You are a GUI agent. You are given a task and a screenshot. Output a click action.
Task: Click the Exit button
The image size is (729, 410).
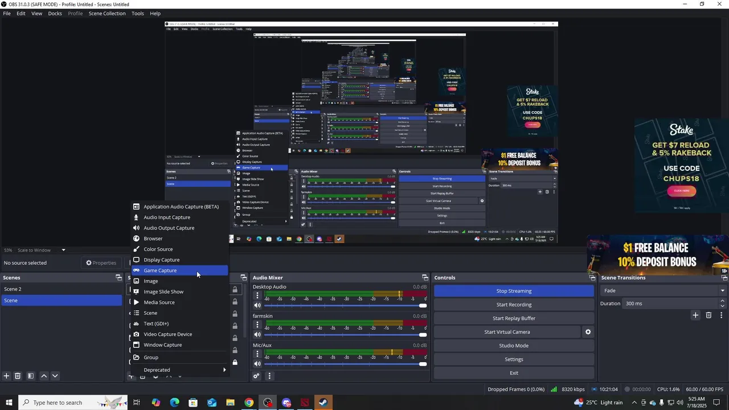coord(514,373)
